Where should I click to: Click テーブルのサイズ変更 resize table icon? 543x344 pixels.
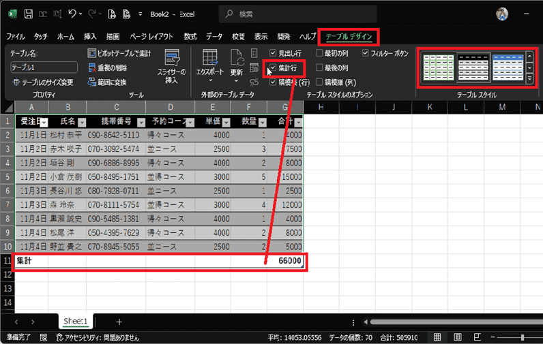[16, 82]
